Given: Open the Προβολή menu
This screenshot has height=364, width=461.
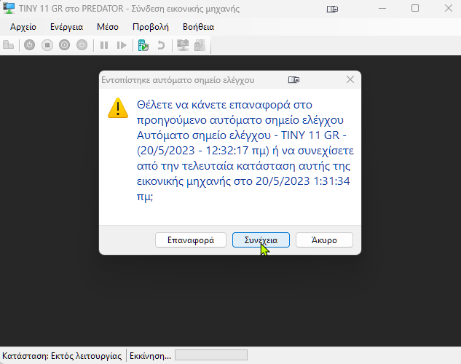Looking at the screenshot, I should tap(151, 27).
